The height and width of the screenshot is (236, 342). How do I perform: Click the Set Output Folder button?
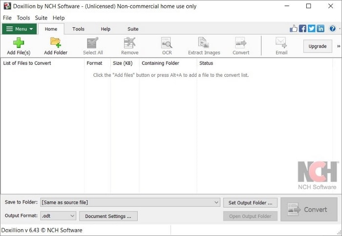pyautogui.click(x=250, y=203)
